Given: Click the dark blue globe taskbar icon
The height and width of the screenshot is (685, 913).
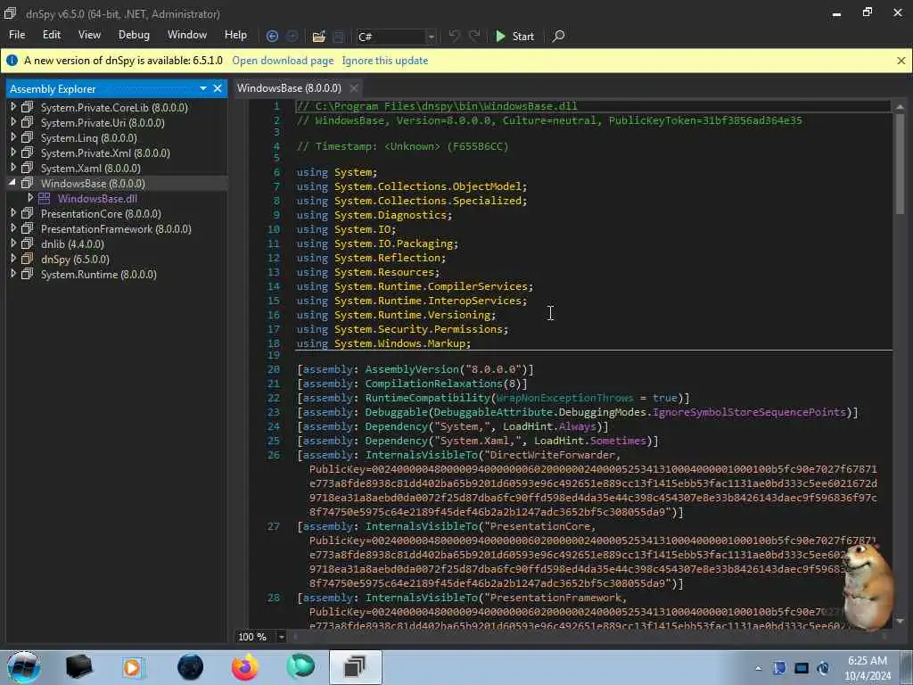Looking at the screenshot, I should (x=191, y=667).
